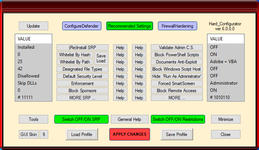The image size is (259, 150).
Task: Expand MORE SRP options
Action: coord(83,98)
